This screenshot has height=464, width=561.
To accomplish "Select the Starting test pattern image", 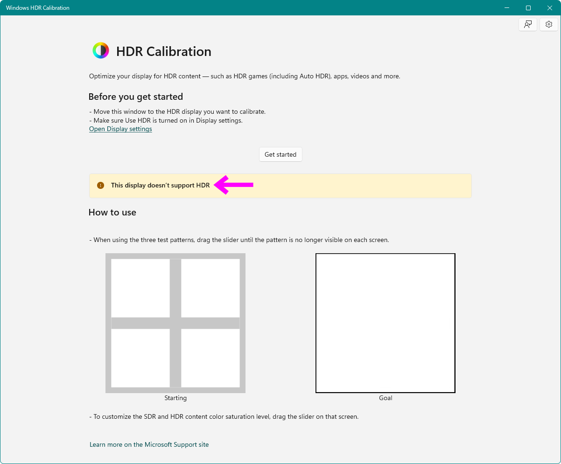I will [x=175, y=323].
